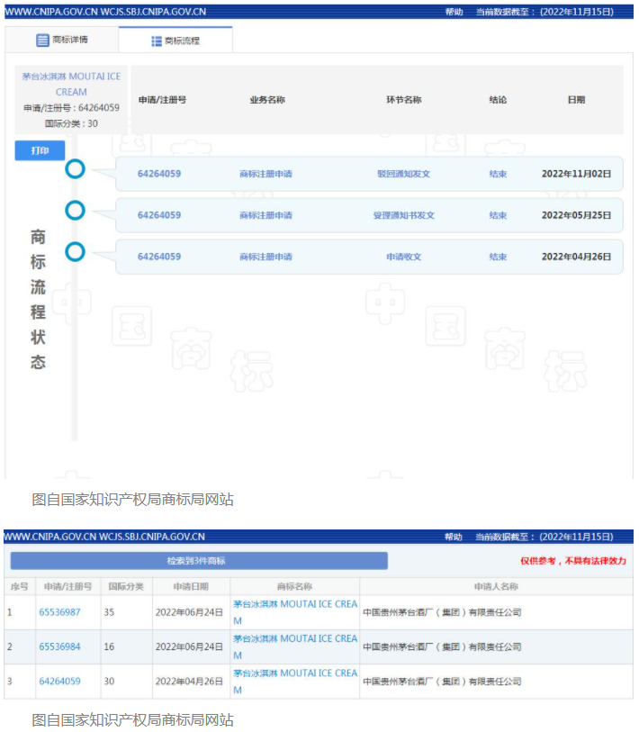Click 64264059 in the 申请收文 row

tap(159, 257)
